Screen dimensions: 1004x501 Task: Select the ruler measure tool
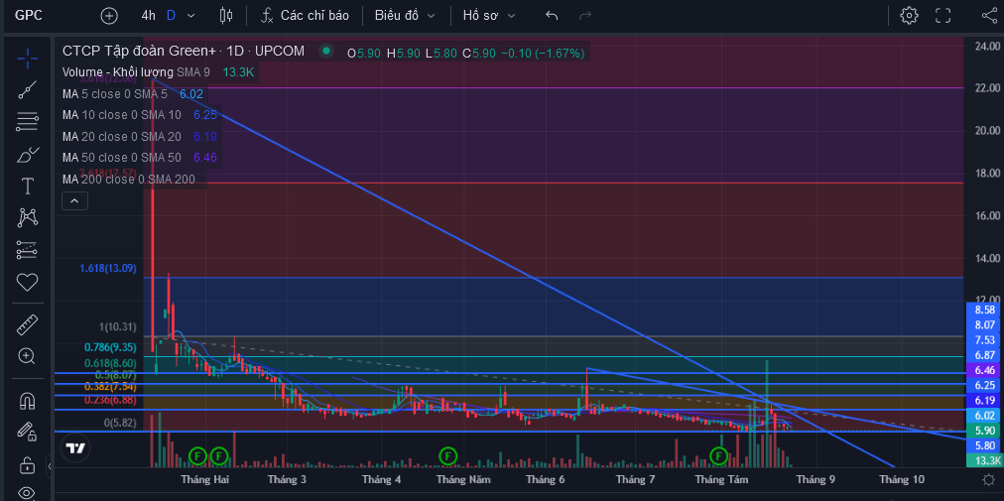click(27, 325)
